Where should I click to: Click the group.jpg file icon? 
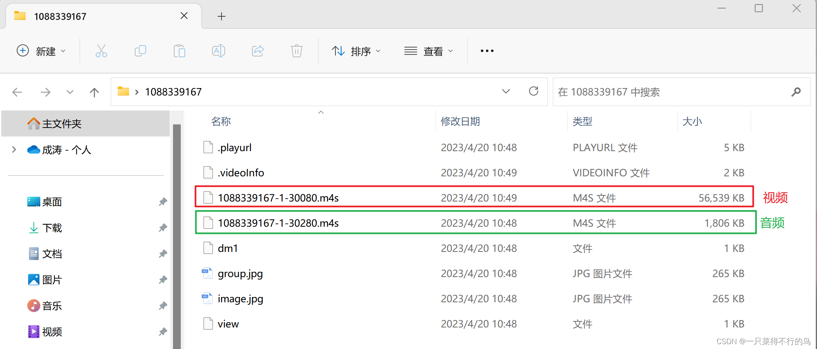pos(208,273)
